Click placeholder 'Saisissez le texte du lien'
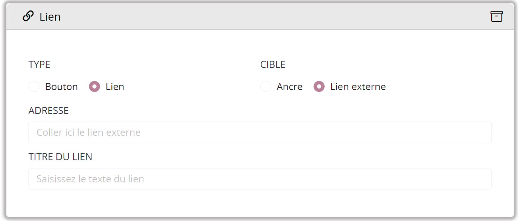The height and width of the screenshot is (221, 518). pyautogui.click(x=90, y=179)
